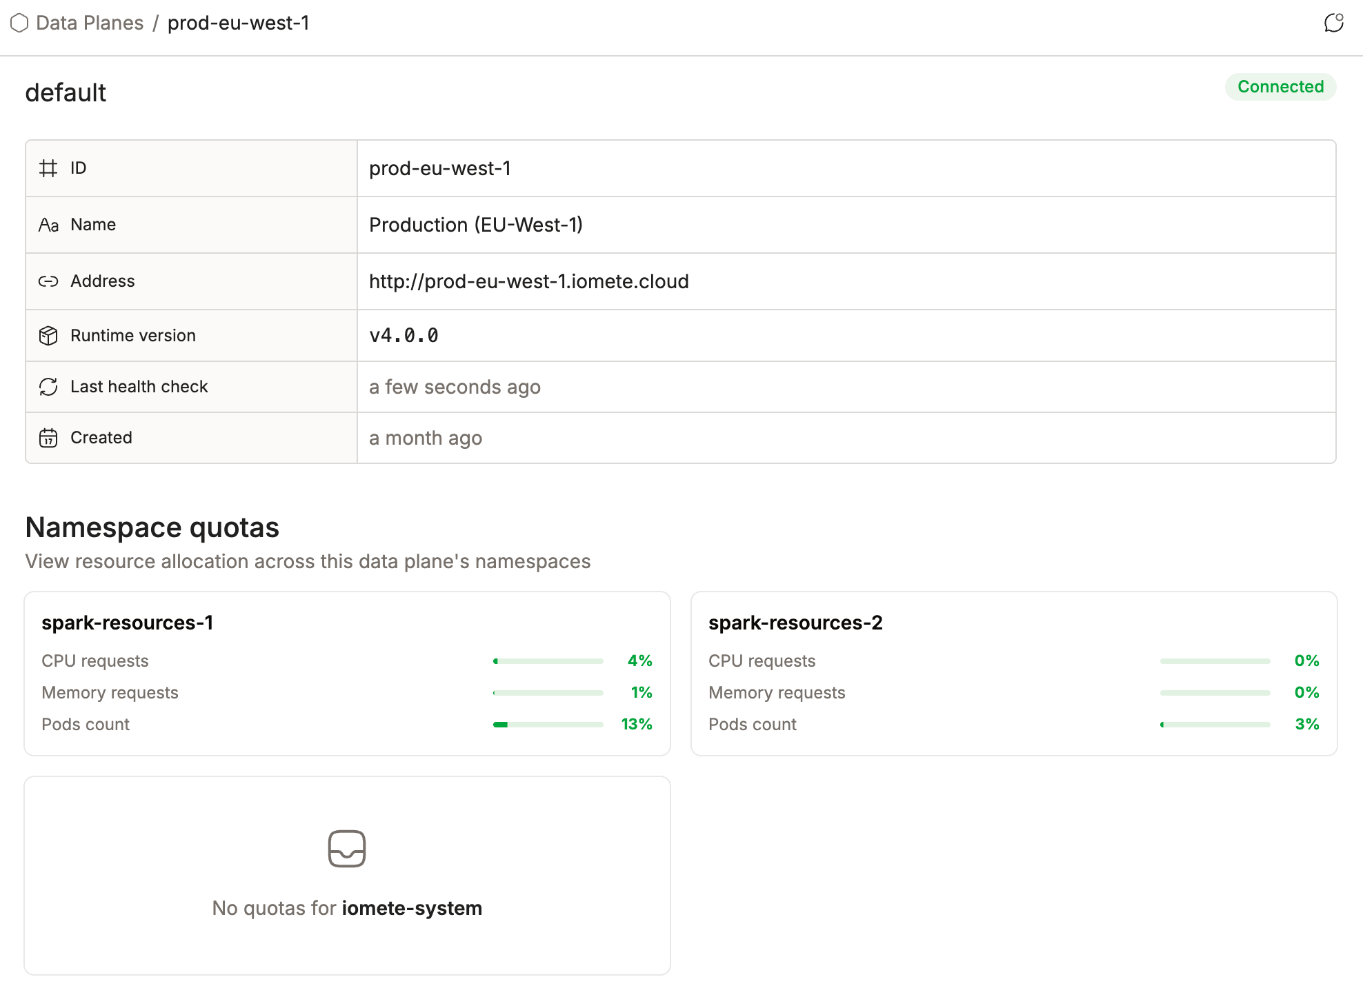The image size is (1363, 997).
Task: Click the v4.0.0 runtime version value
Action: (404, 336)
